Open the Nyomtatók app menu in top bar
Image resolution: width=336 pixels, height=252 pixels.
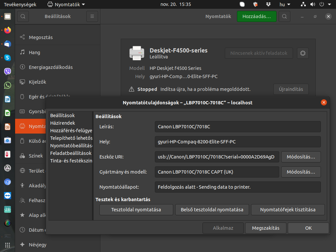coord(66,4)
